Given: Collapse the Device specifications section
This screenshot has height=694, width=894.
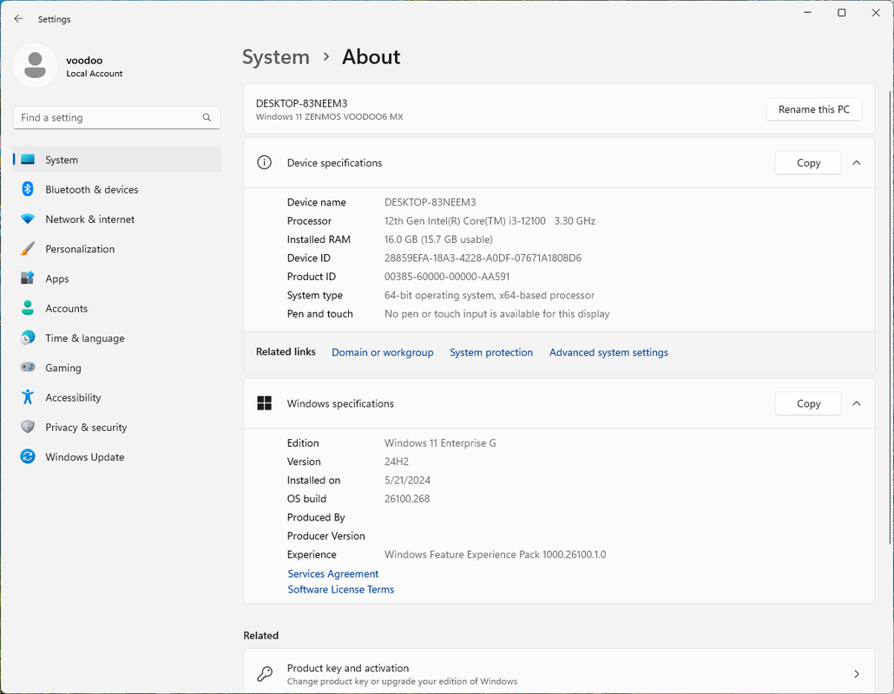Looking at the screenshot, I should click(x=857, y=162).
